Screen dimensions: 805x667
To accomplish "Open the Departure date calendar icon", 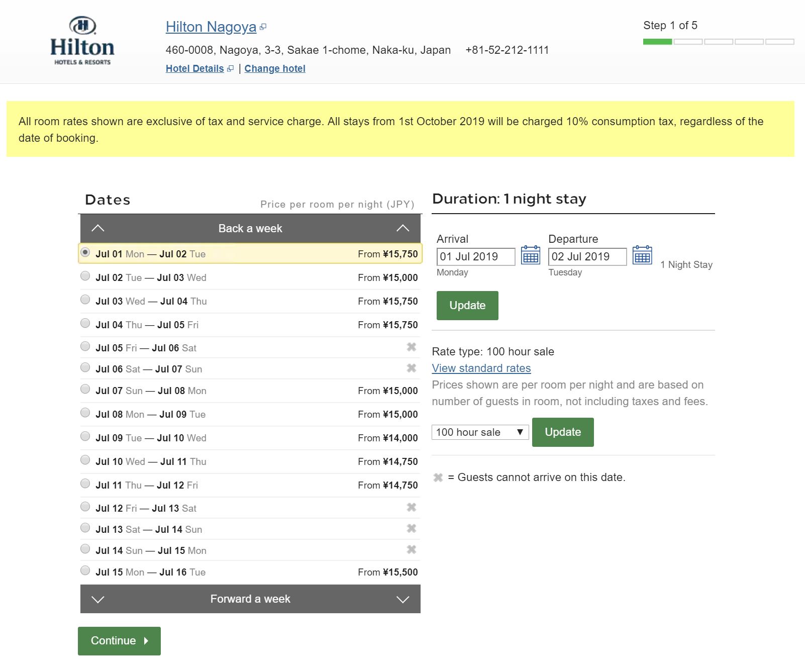I will [x=642, y=255].
